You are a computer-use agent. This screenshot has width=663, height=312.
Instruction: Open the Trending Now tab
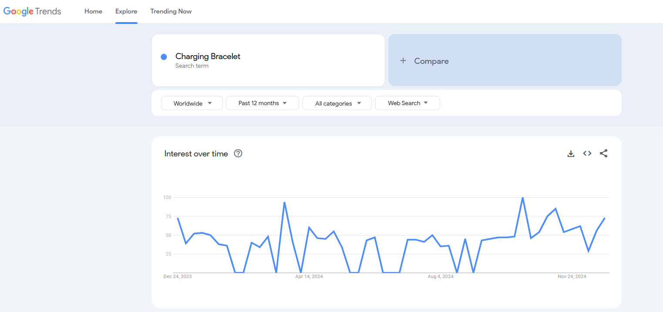[171, 11]
